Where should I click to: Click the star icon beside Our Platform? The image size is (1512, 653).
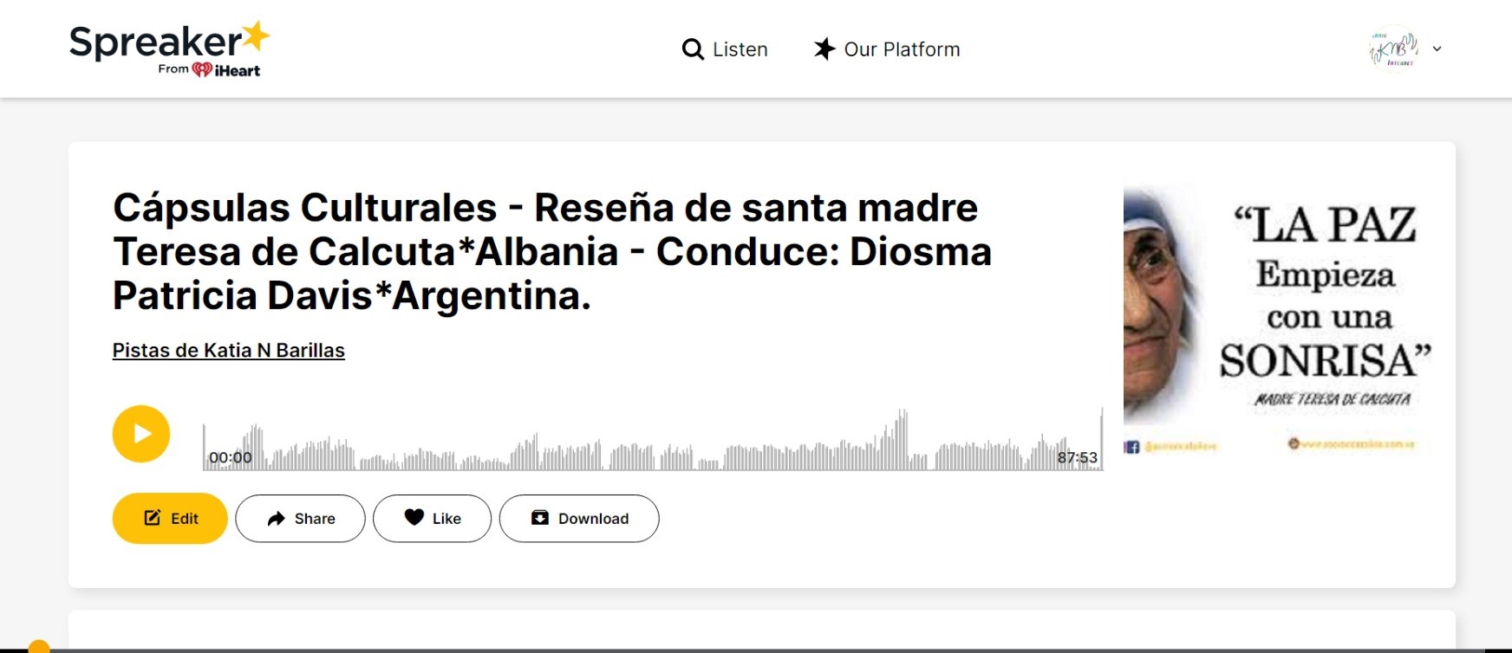pos(824,49)
